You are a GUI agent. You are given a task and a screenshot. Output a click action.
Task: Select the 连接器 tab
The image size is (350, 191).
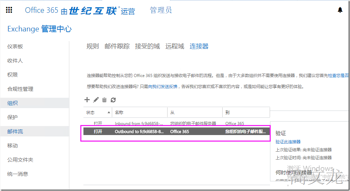(x=199, y=46)
